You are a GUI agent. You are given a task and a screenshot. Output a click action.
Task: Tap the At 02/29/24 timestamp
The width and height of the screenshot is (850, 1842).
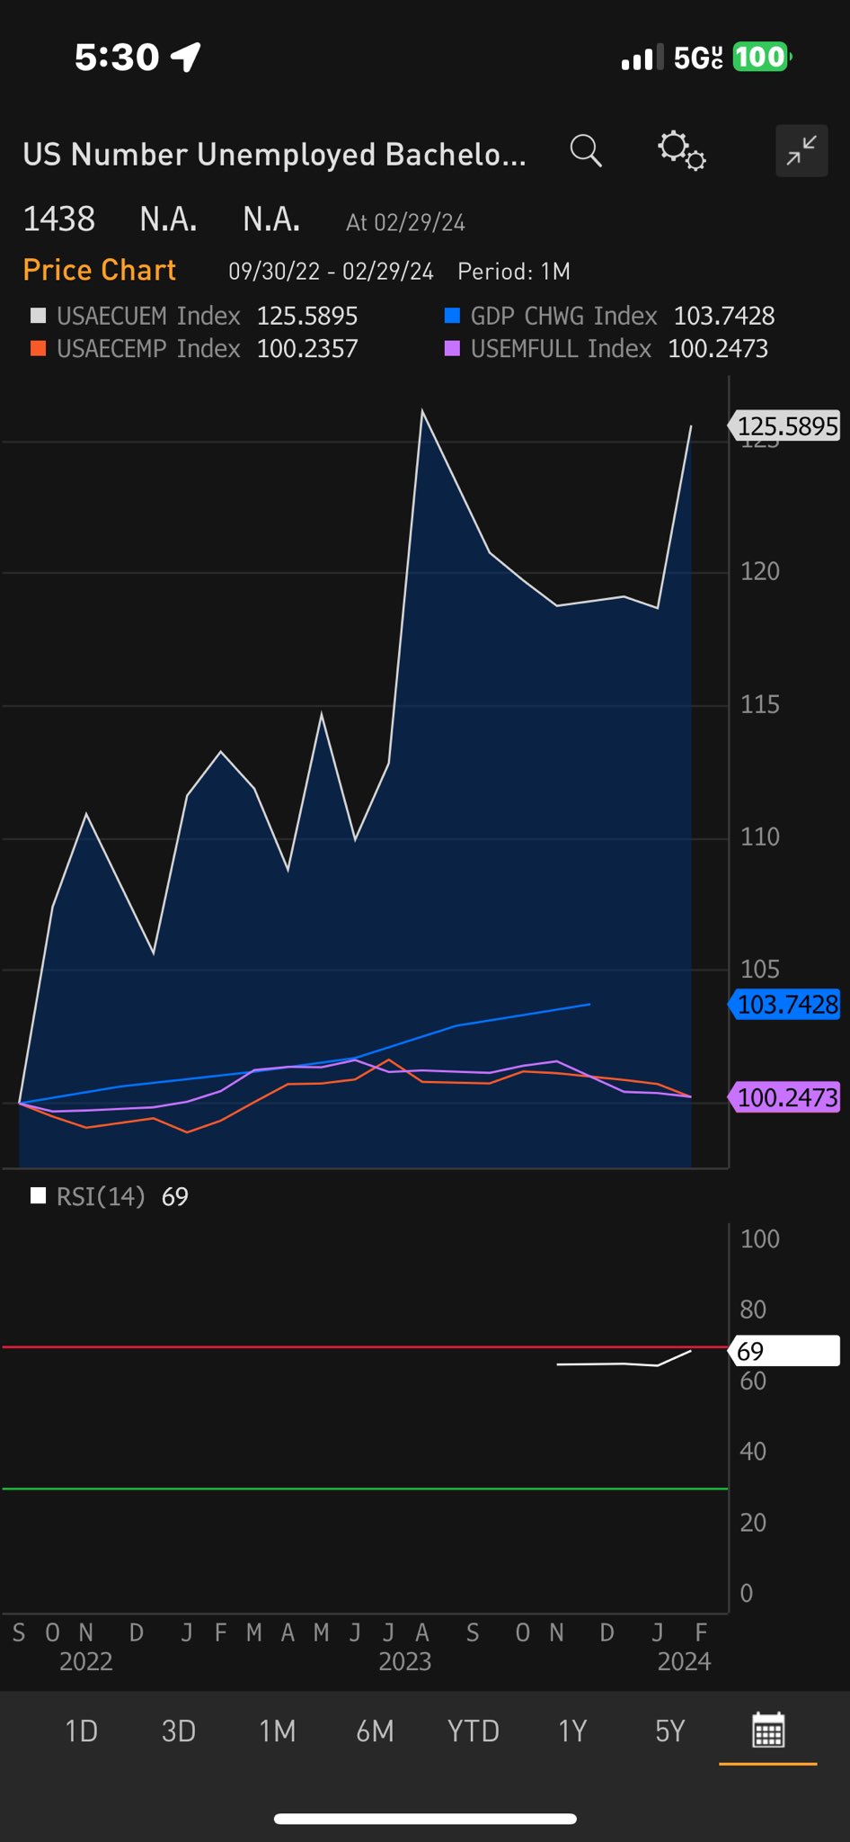405,223
